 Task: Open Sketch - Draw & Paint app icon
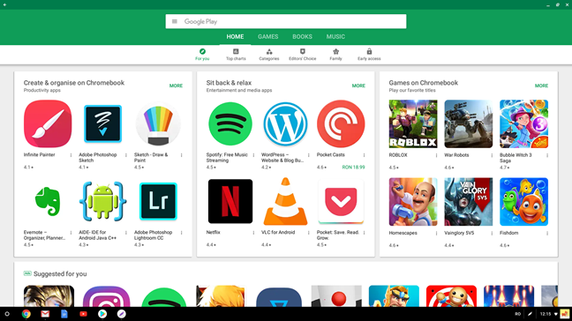tap(158, 123)
